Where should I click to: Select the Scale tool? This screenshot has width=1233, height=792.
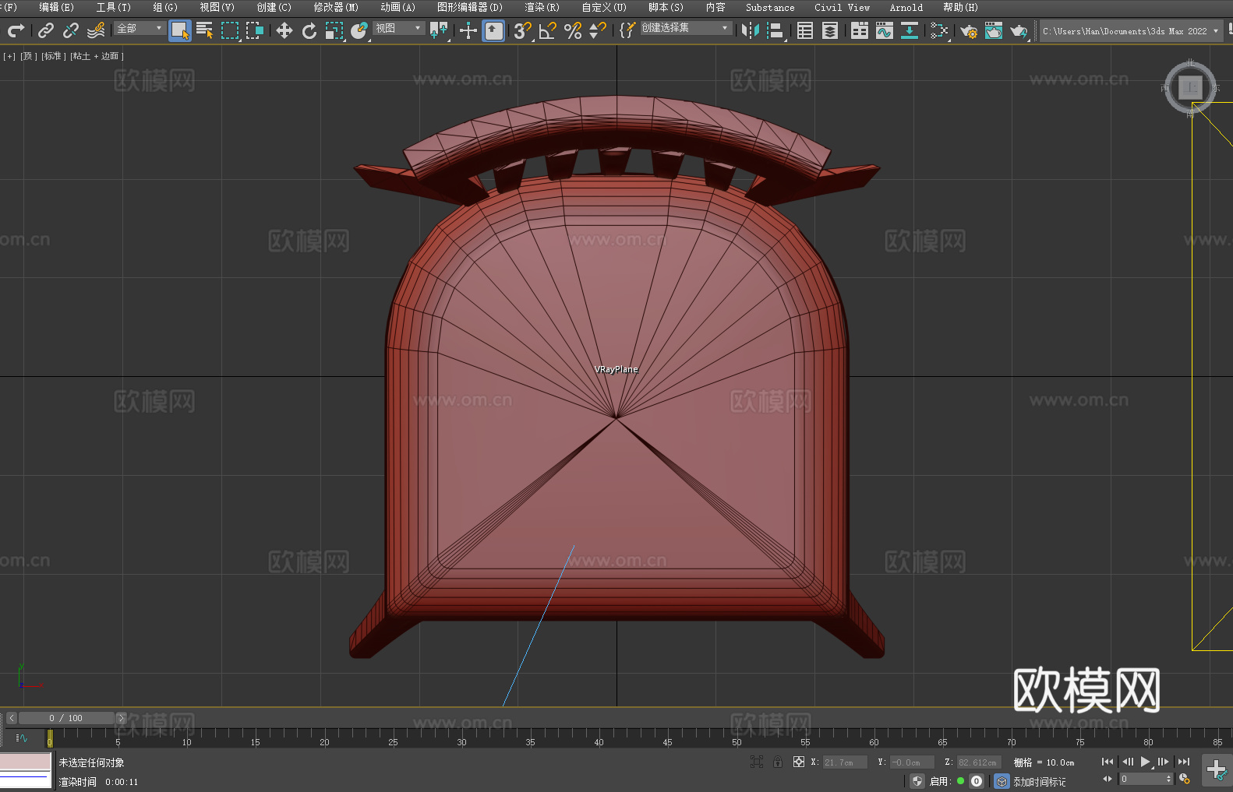(x=334, y=30)
